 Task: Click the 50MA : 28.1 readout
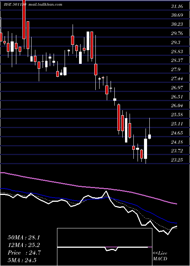[24, 237]
